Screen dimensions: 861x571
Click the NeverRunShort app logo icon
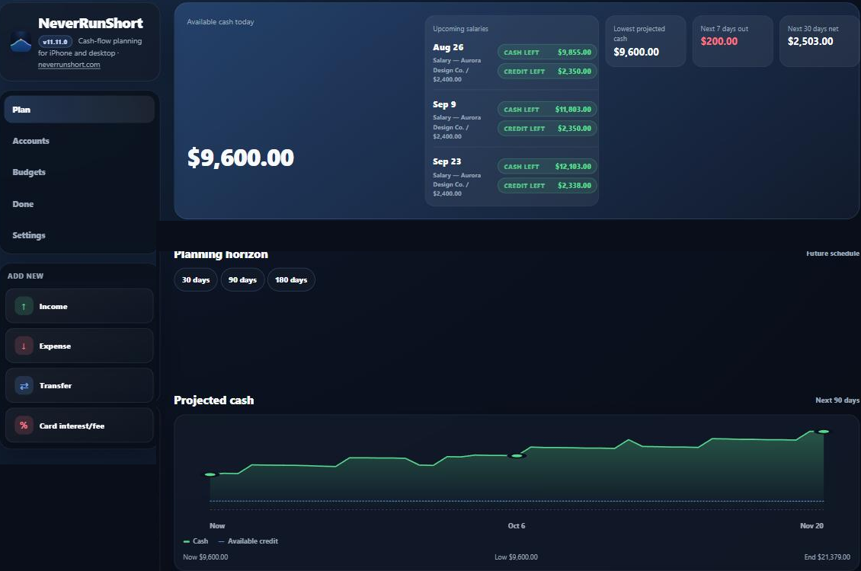pyautogui.click(x=21, y=42)
